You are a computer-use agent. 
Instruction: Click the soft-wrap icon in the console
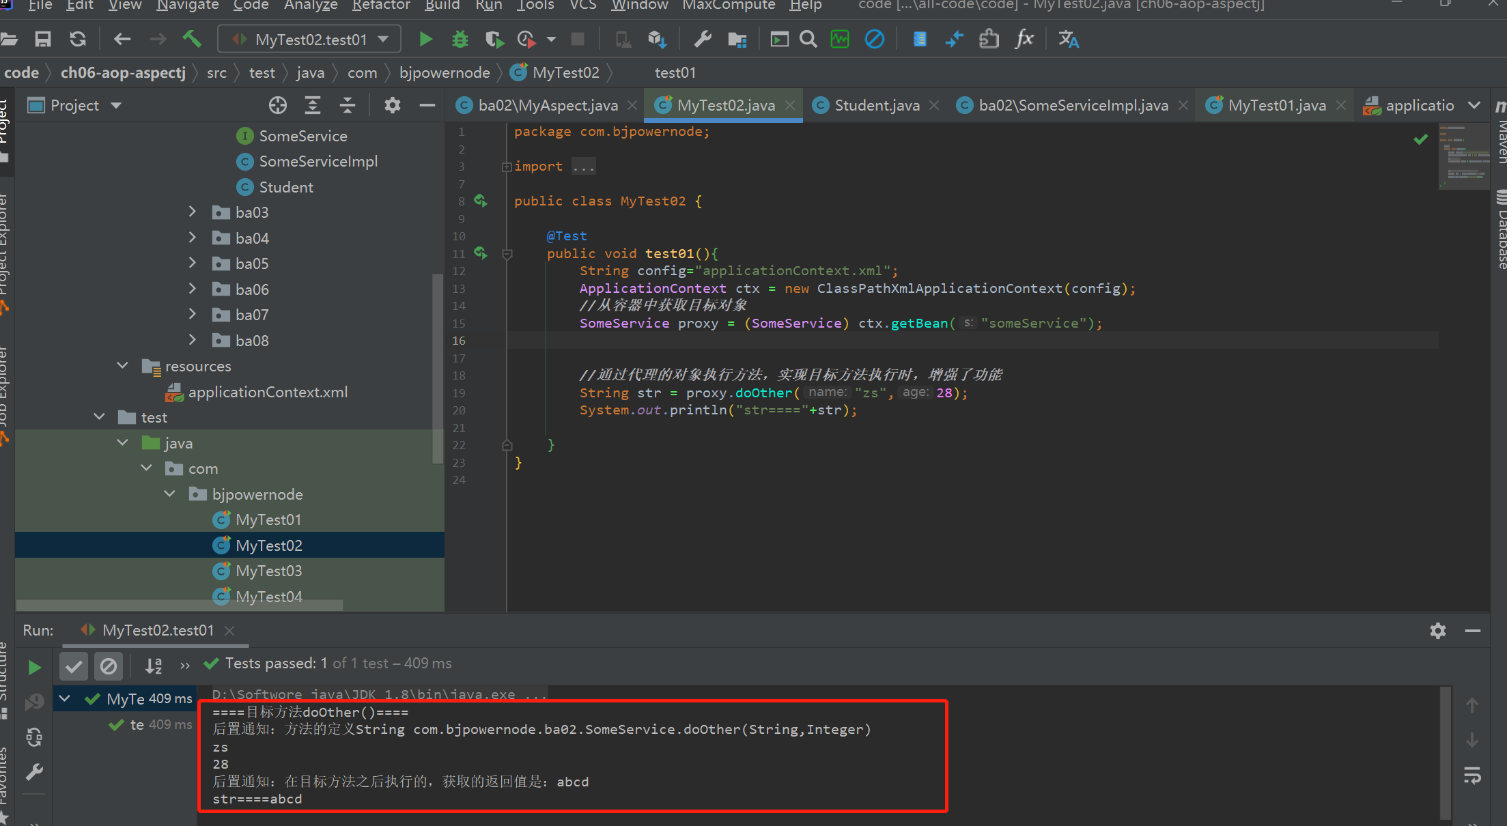[x=1472, y=775]
